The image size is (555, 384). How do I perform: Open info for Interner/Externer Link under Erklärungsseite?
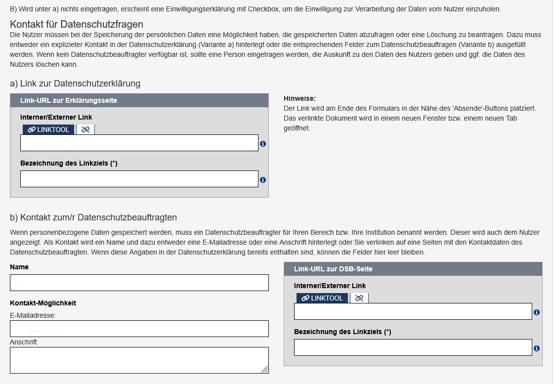(263, 144)
